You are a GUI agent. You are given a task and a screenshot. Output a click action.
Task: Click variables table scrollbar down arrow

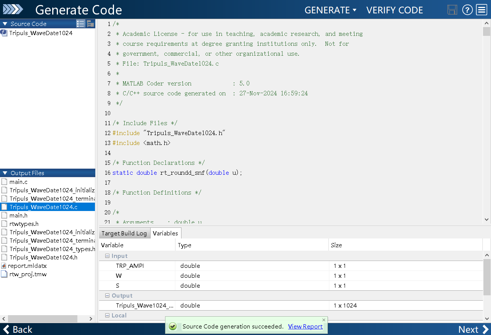coord(487,318)
